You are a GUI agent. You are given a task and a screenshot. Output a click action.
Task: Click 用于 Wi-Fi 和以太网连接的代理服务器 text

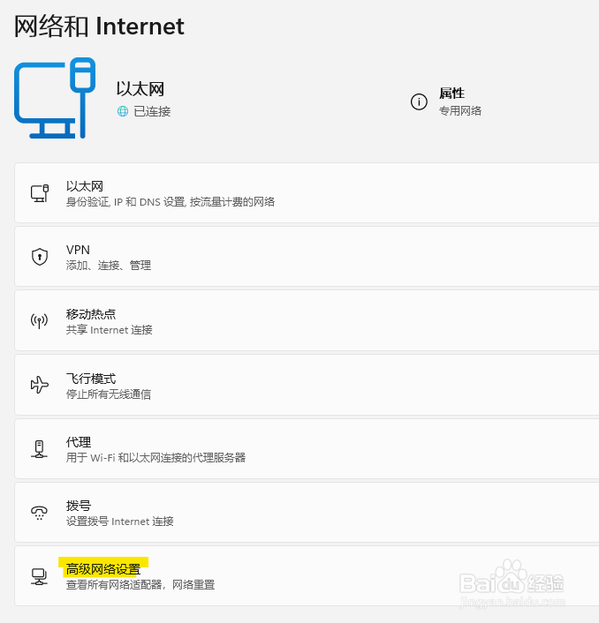155,458
